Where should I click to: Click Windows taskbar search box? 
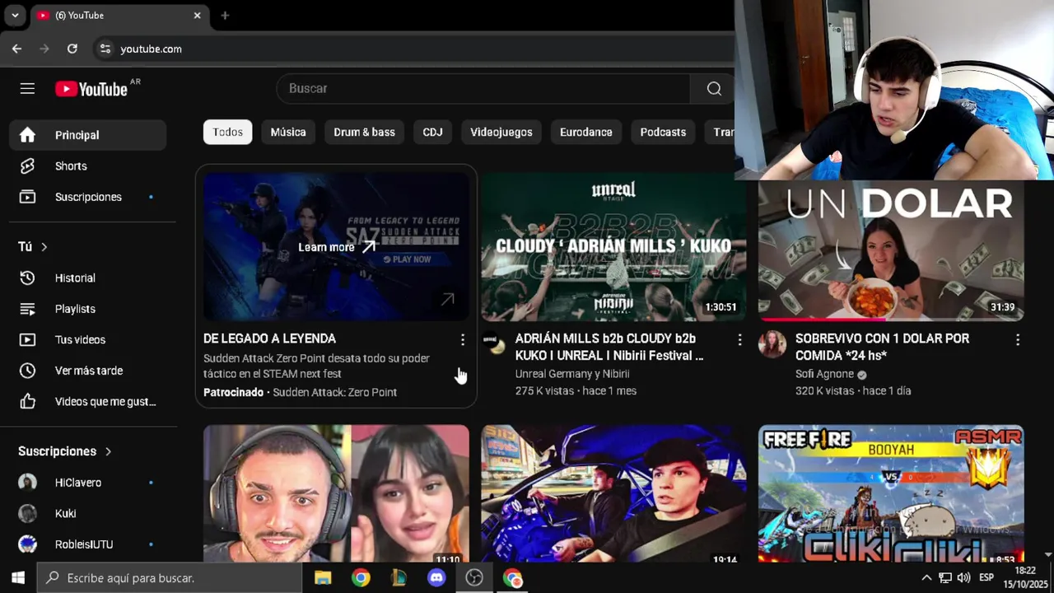(x=170, y=578)
